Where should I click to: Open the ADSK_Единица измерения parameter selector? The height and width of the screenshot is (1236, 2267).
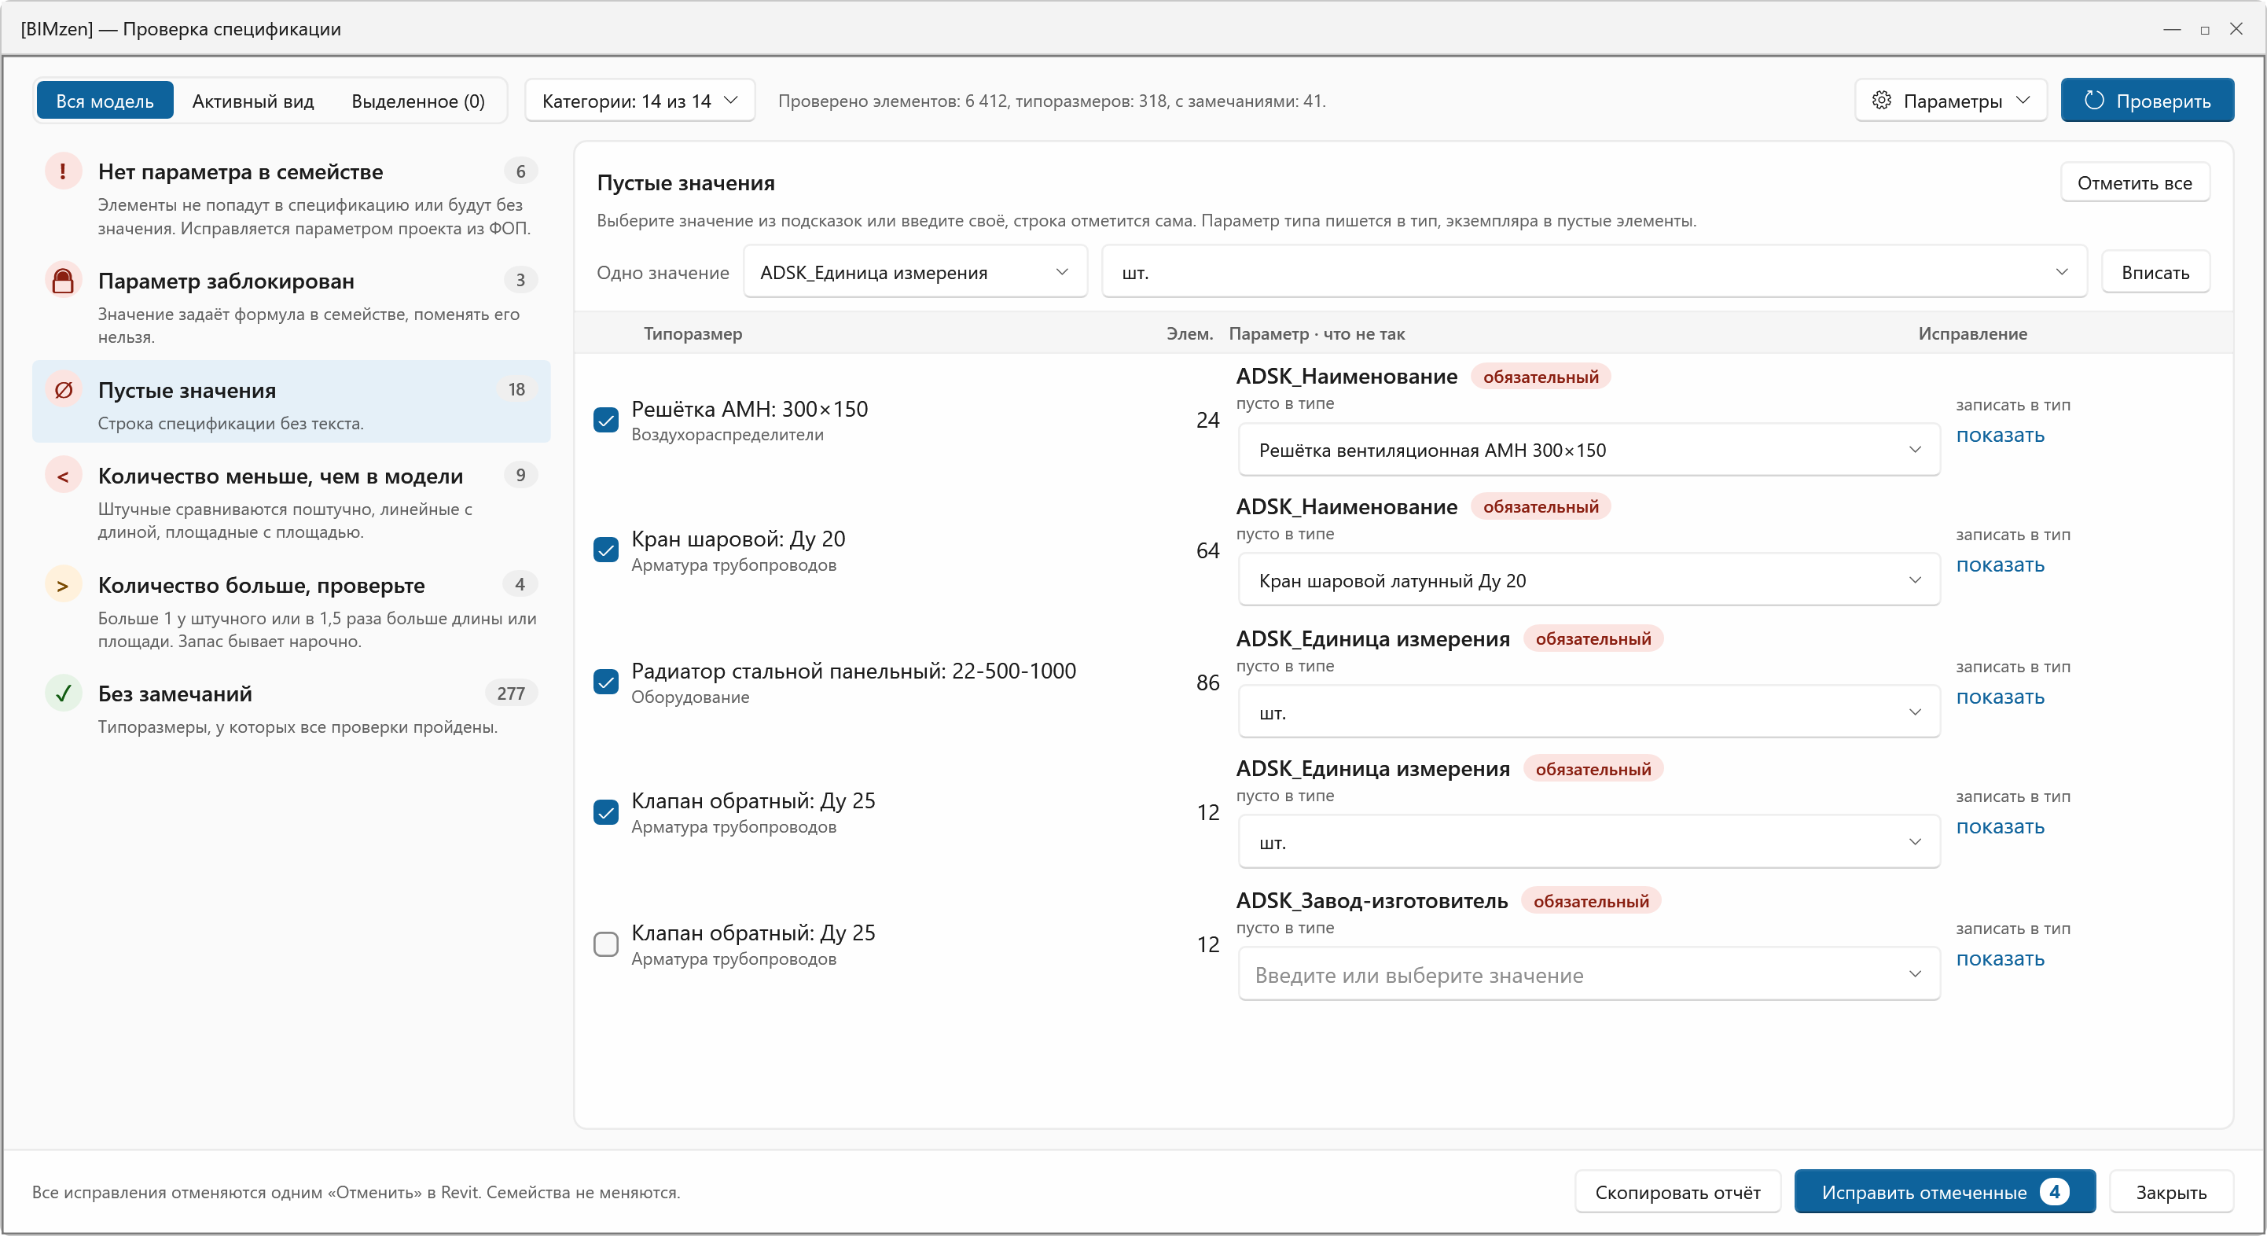tap(915, 272)
